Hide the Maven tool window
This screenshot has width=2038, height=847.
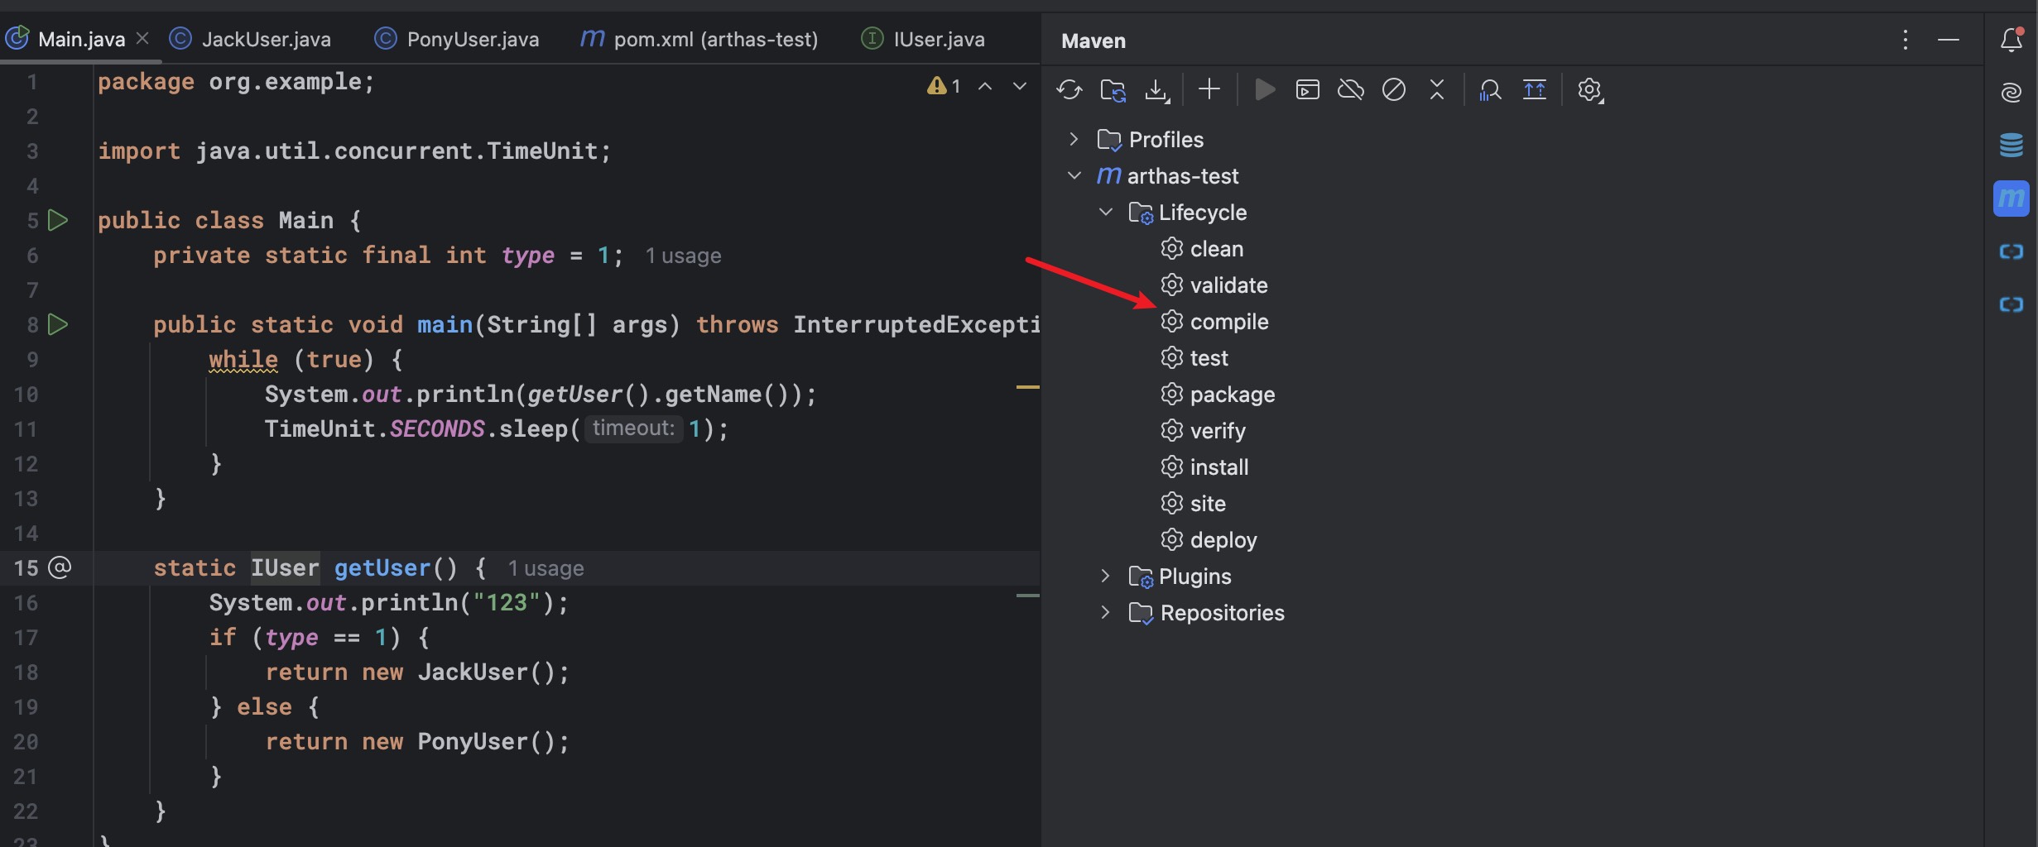pyautogui.click(x=1949, y=40)
